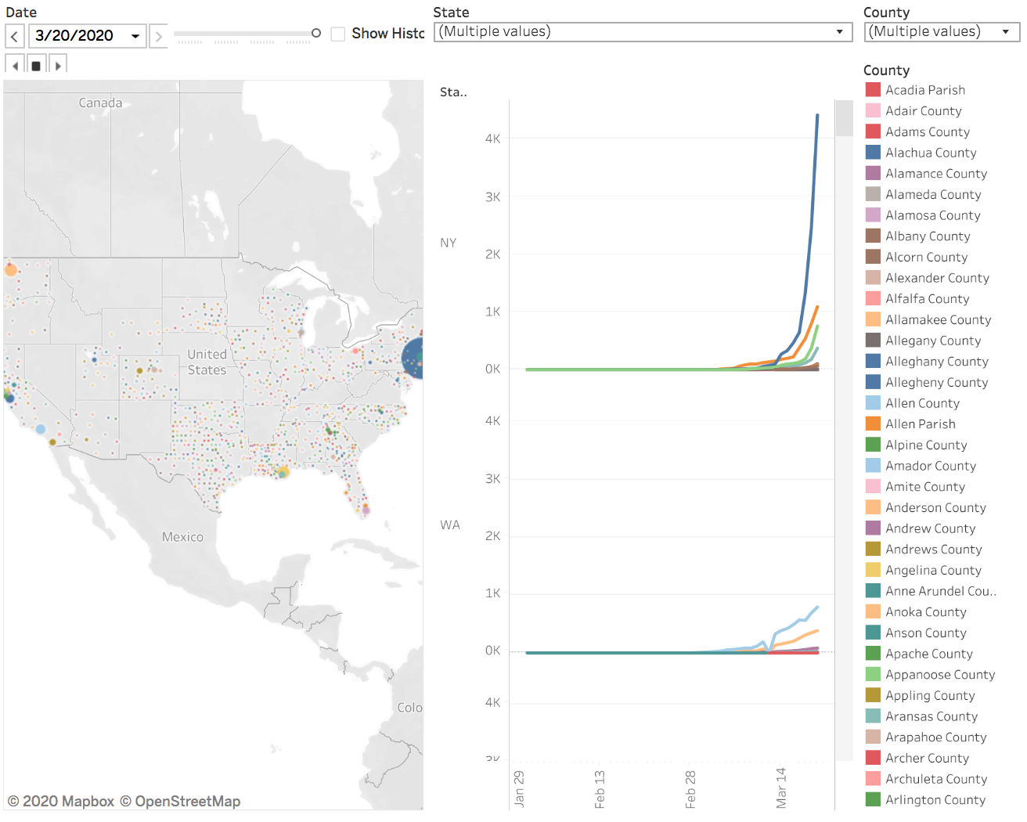Click the Allamakee County orange legend mark
The width and height of the screenshot is (1027, 822).
[x=873, y=319]
